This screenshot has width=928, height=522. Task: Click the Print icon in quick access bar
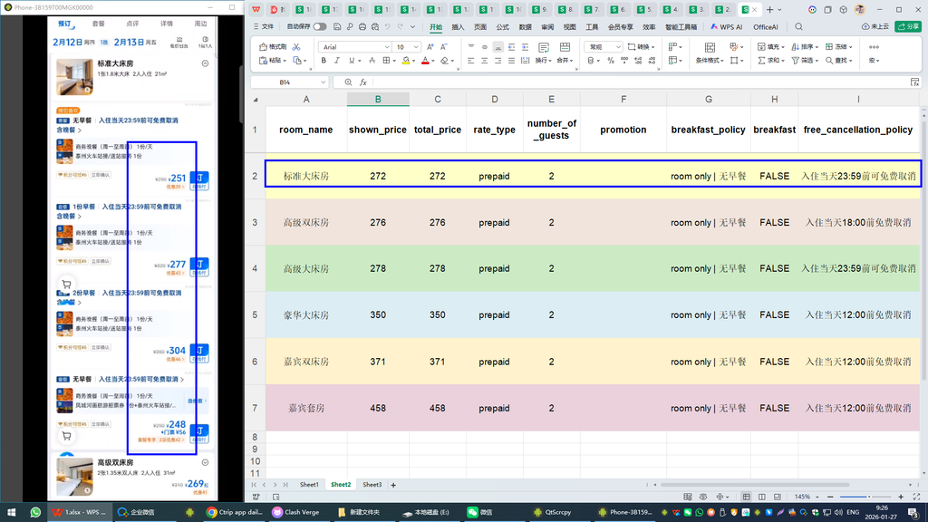click(362, 26)
